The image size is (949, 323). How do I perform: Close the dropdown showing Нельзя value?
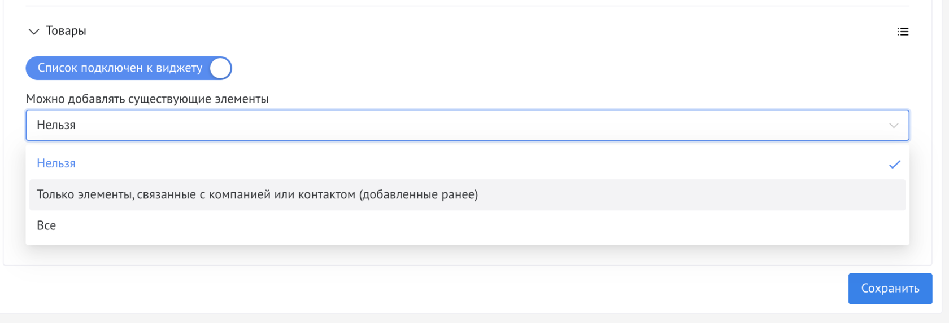pyautogui.click(x=467, y=125)
